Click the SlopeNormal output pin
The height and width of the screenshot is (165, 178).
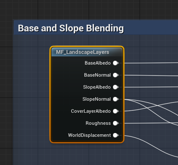pos(116,99)
